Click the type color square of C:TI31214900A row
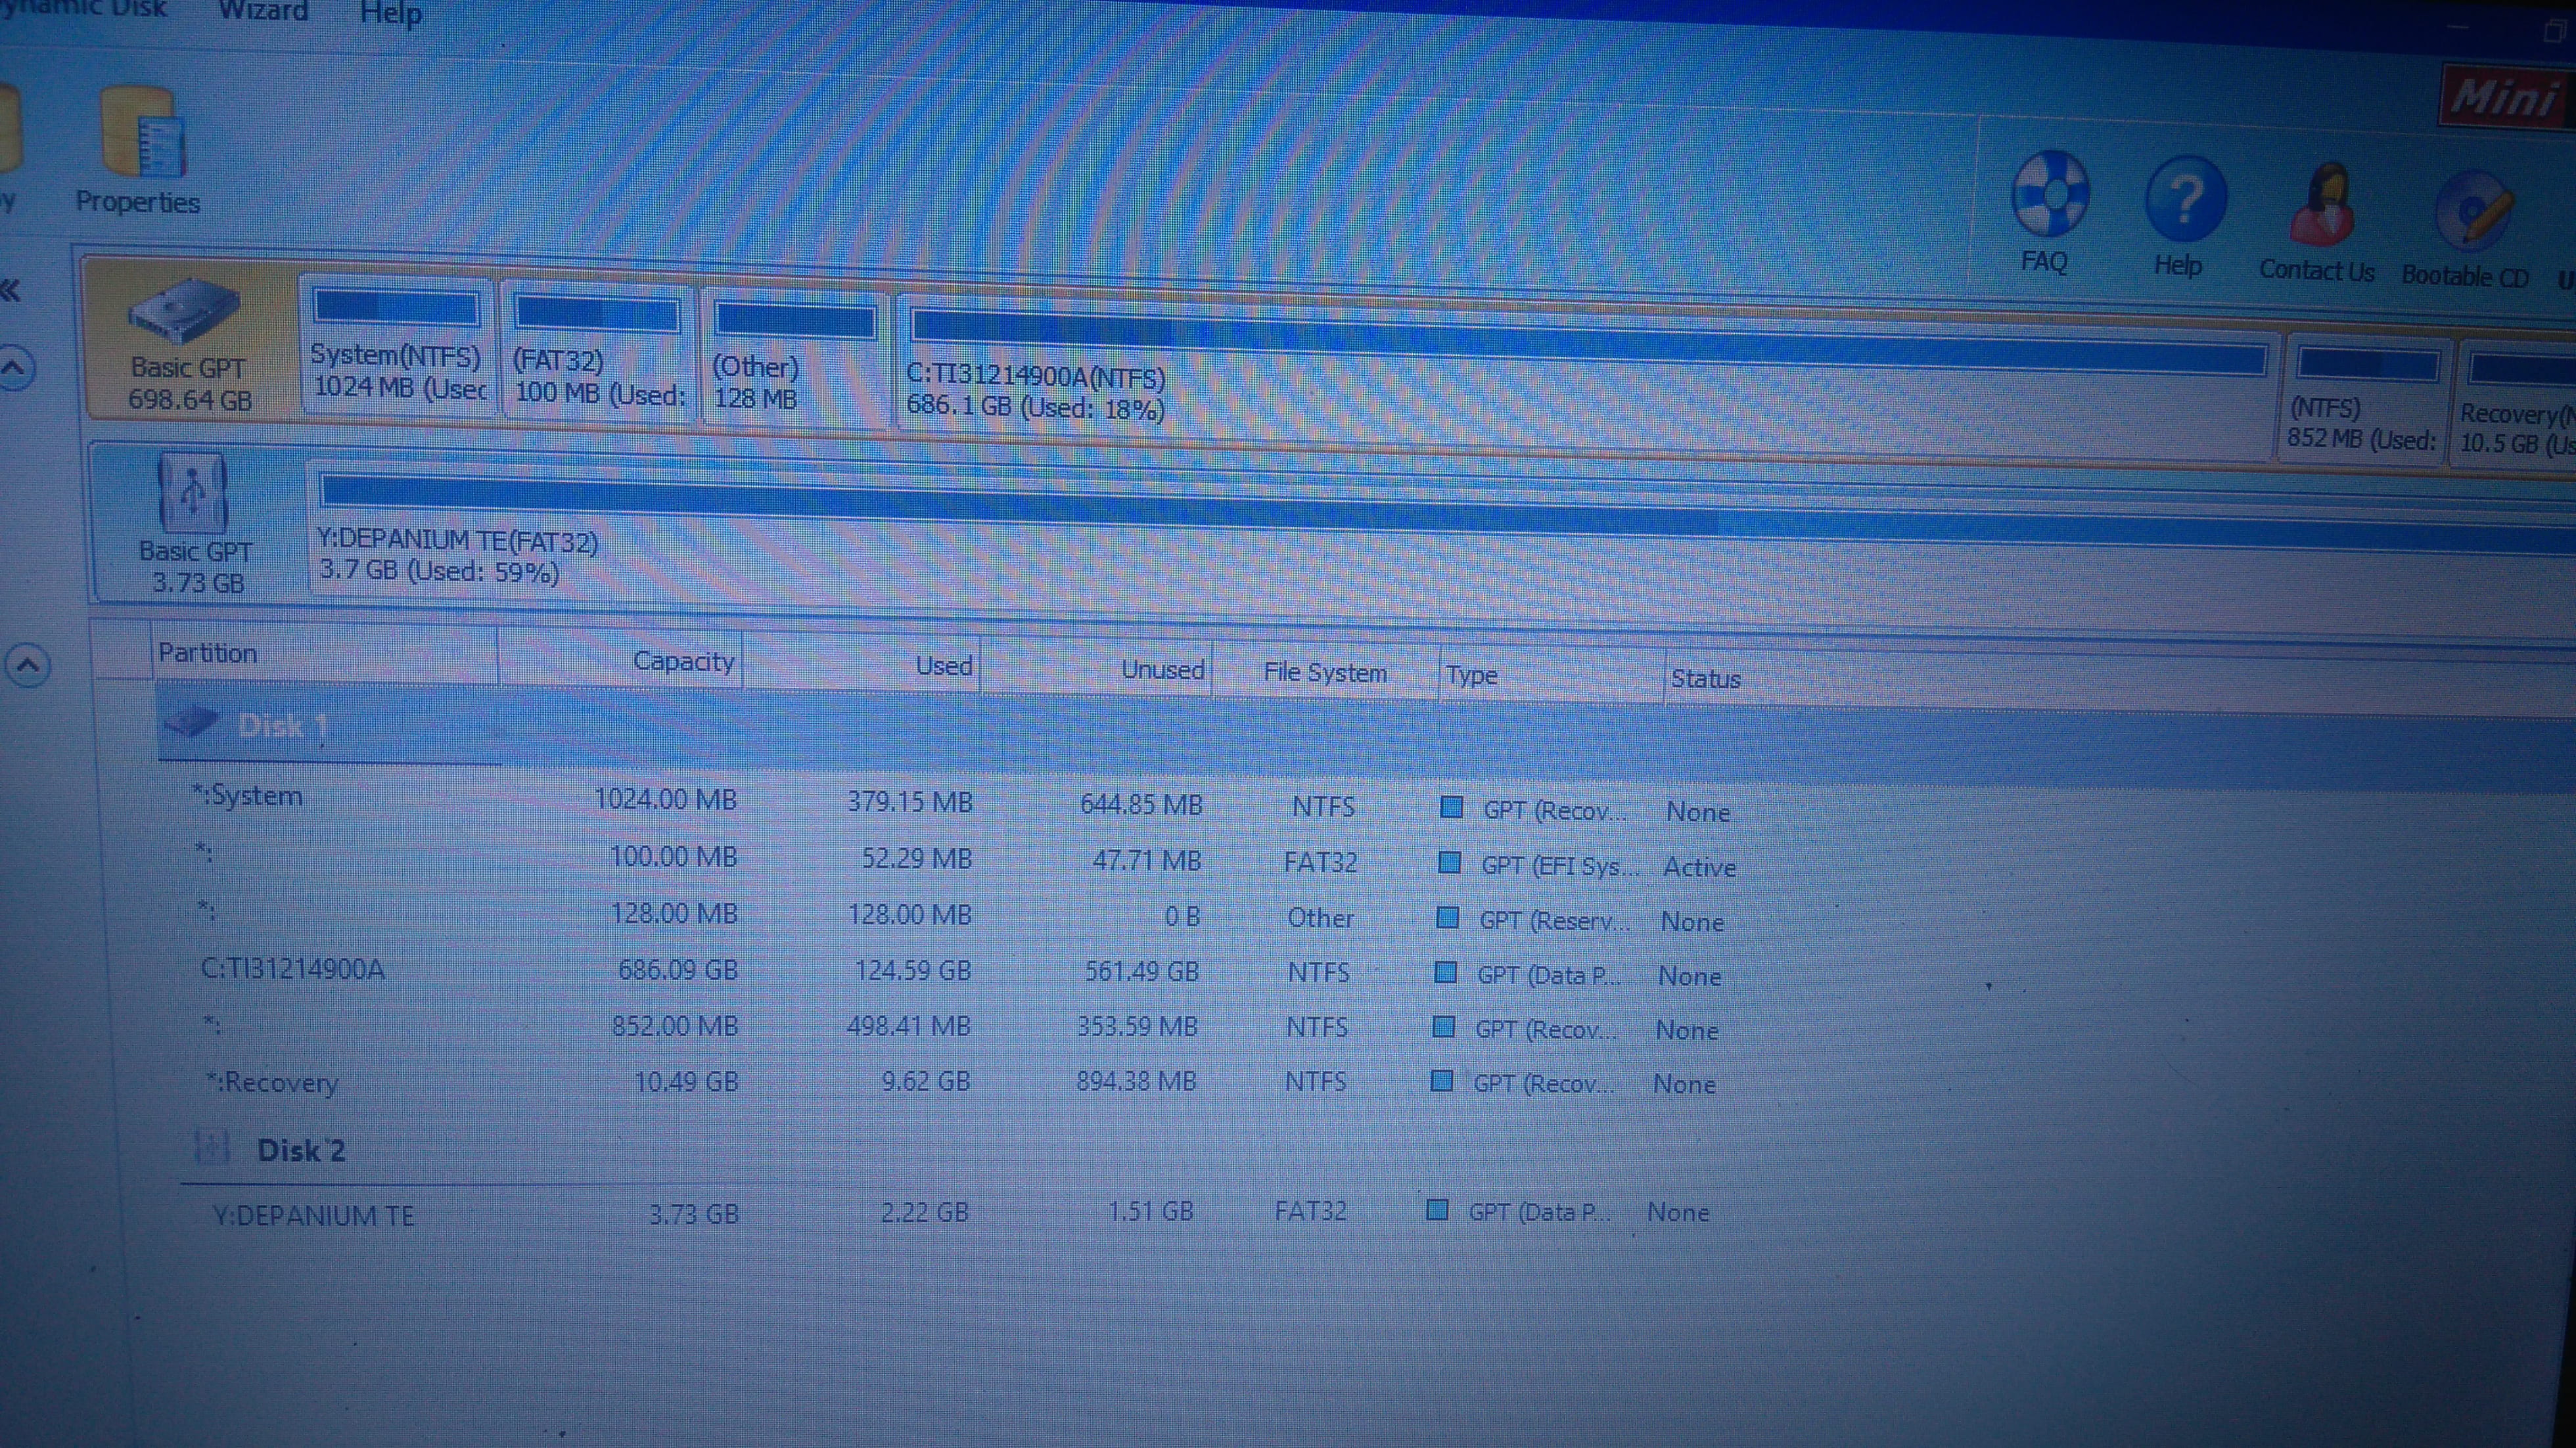Screen dimensions: 2576x1448 1445,972
